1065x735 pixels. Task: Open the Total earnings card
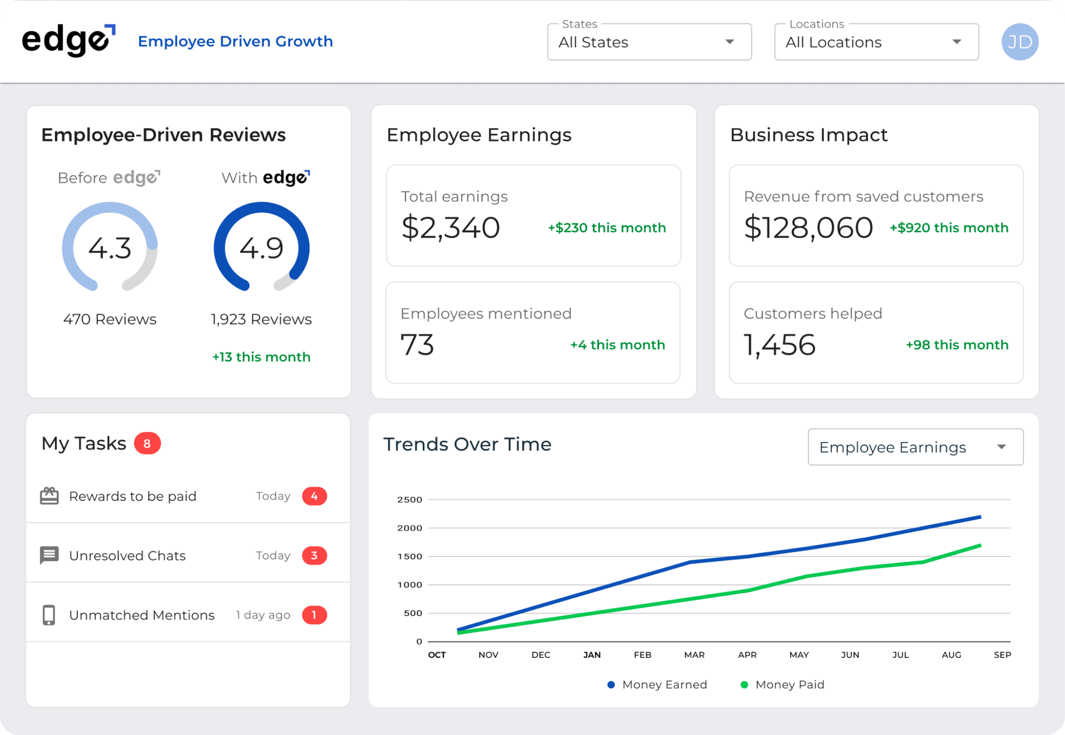coord(534,215)
